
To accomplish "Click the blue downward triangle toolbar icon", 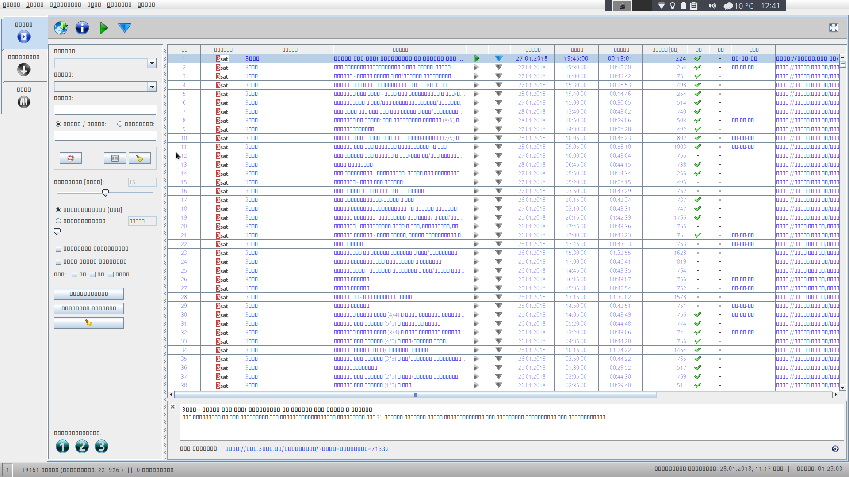I will click(125, 28).
